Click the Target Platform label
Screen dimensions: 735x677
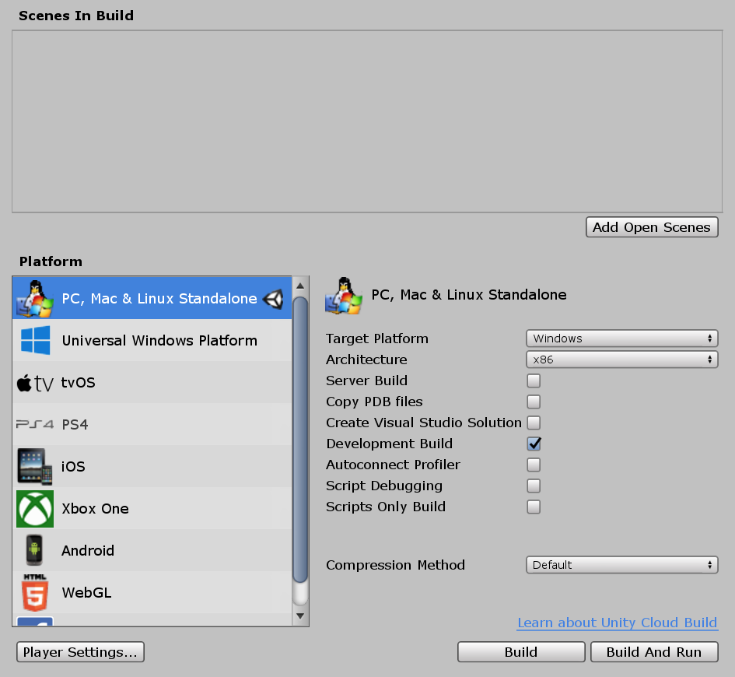coord(377,338)
